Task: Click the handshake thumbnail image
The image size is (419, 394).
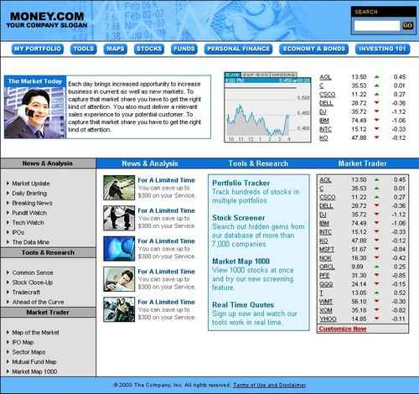Action: coord(119,218)
